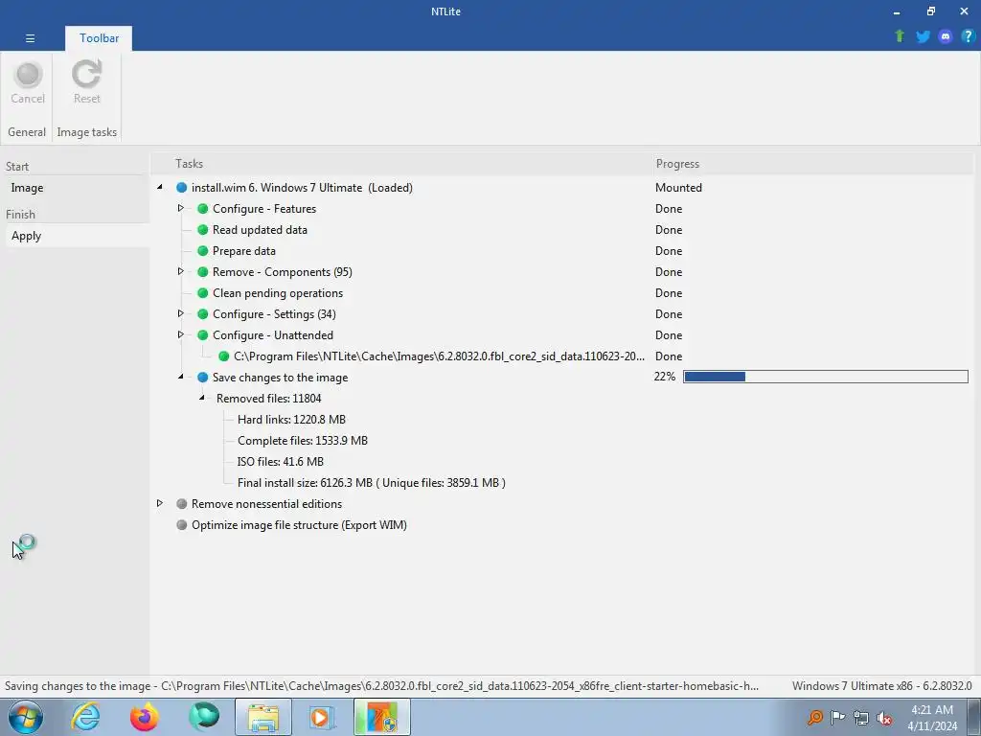This screenshot has height=736, width=981.
Task: Switch to the NTLite taskbar button
Action: (x=381, y=717)
